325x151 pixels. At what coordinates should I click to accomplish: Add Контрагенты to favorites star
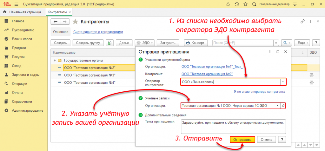click(75, 22)
